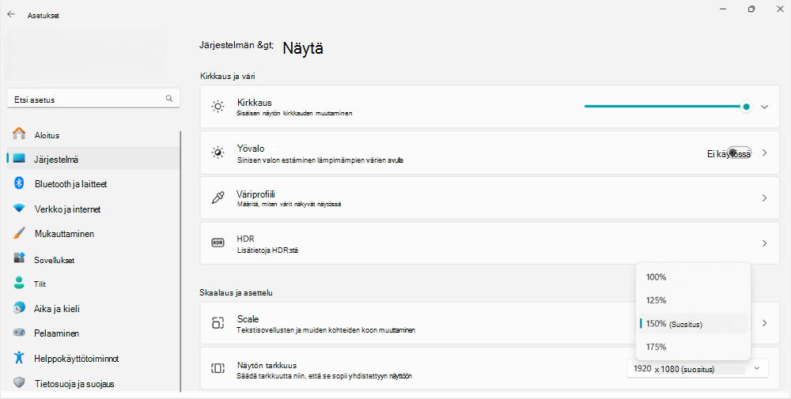Open HDR settings via chevron

(764, 243)
